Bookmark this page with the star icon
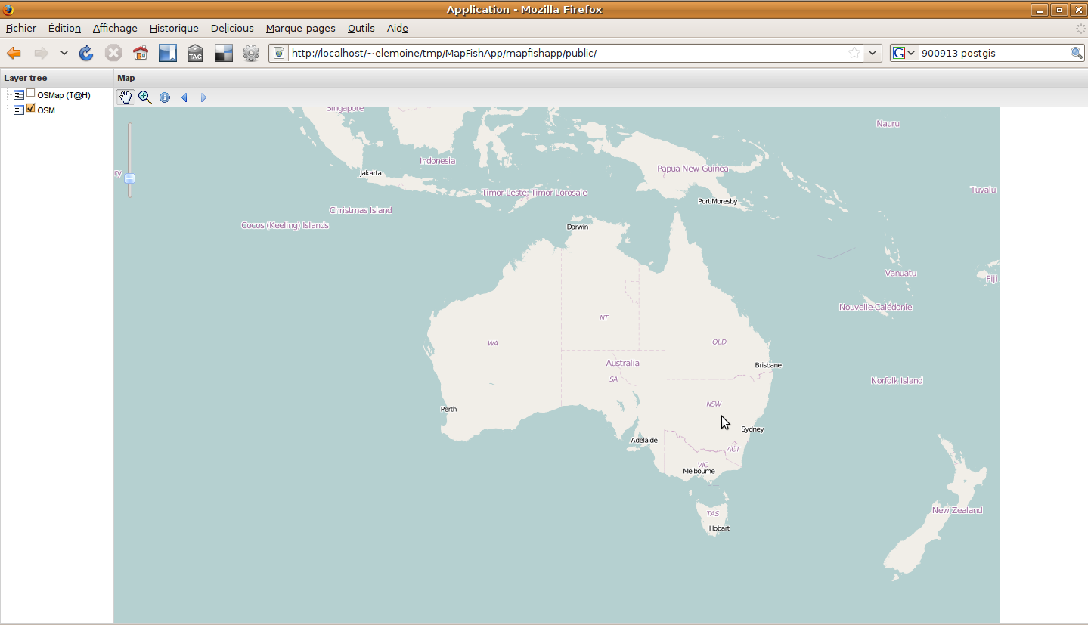Screen dimensions: 1088x625 tap(854, 53)
